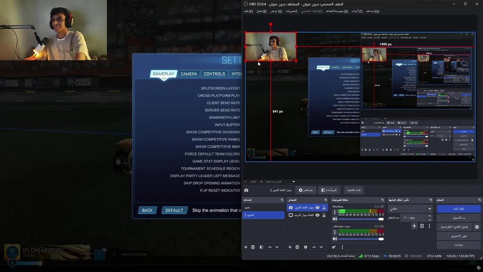
Task: Click BACK in Rocket League settings
Action: point(147,210)
